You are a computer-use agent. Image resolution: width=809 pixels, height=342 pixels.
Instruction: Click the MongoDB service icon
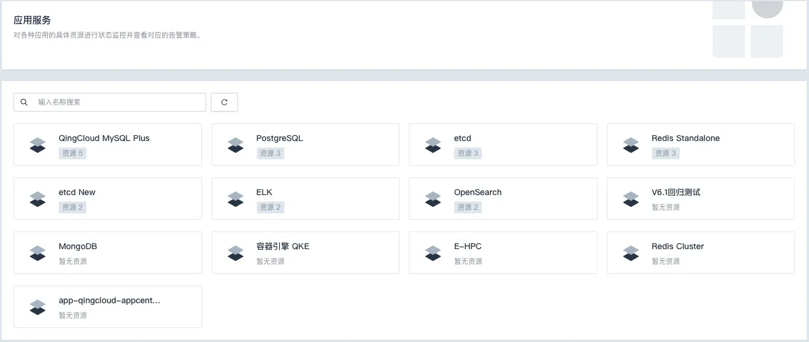tap(38, 253)
